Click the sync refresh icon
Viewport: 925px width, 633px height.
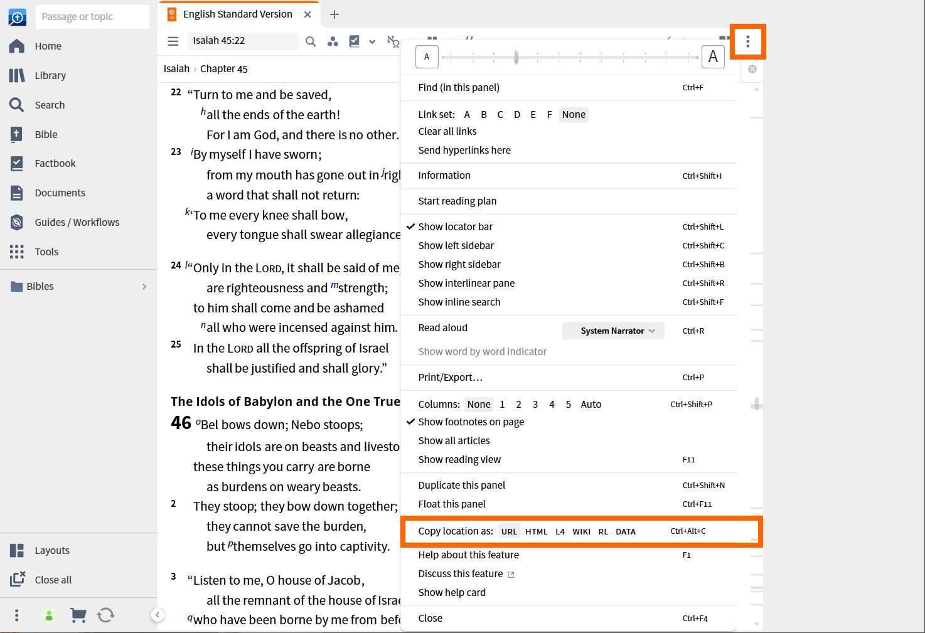point(106,615)
